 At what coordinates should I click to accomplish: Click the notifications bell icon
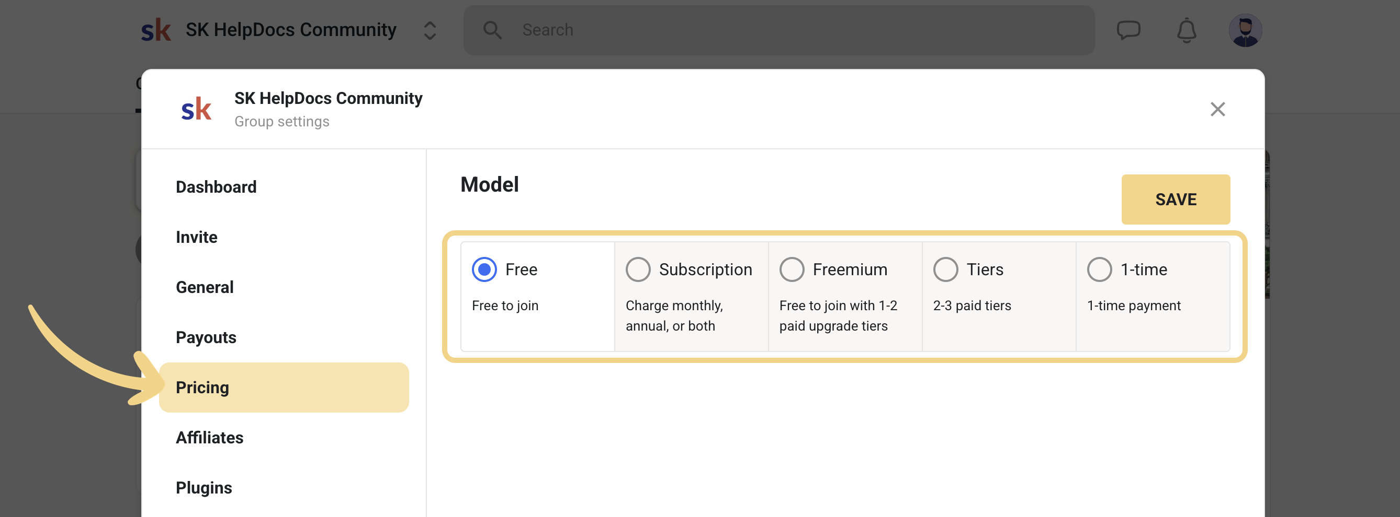1187,30
